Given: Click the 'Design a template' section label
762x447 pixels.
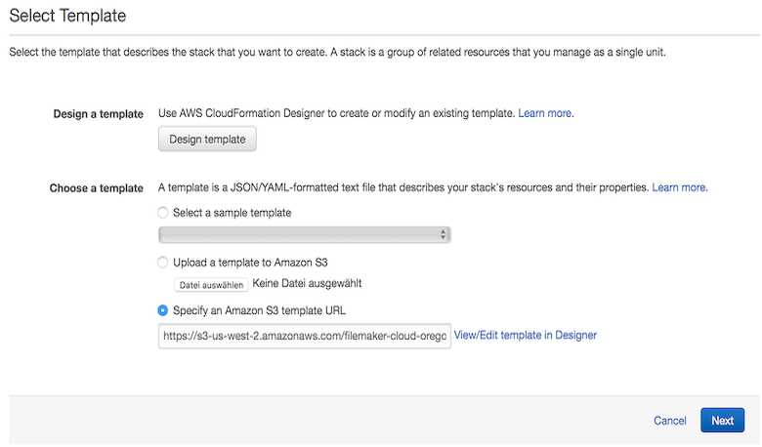Looking at the screenshot, I should (98, 114).
